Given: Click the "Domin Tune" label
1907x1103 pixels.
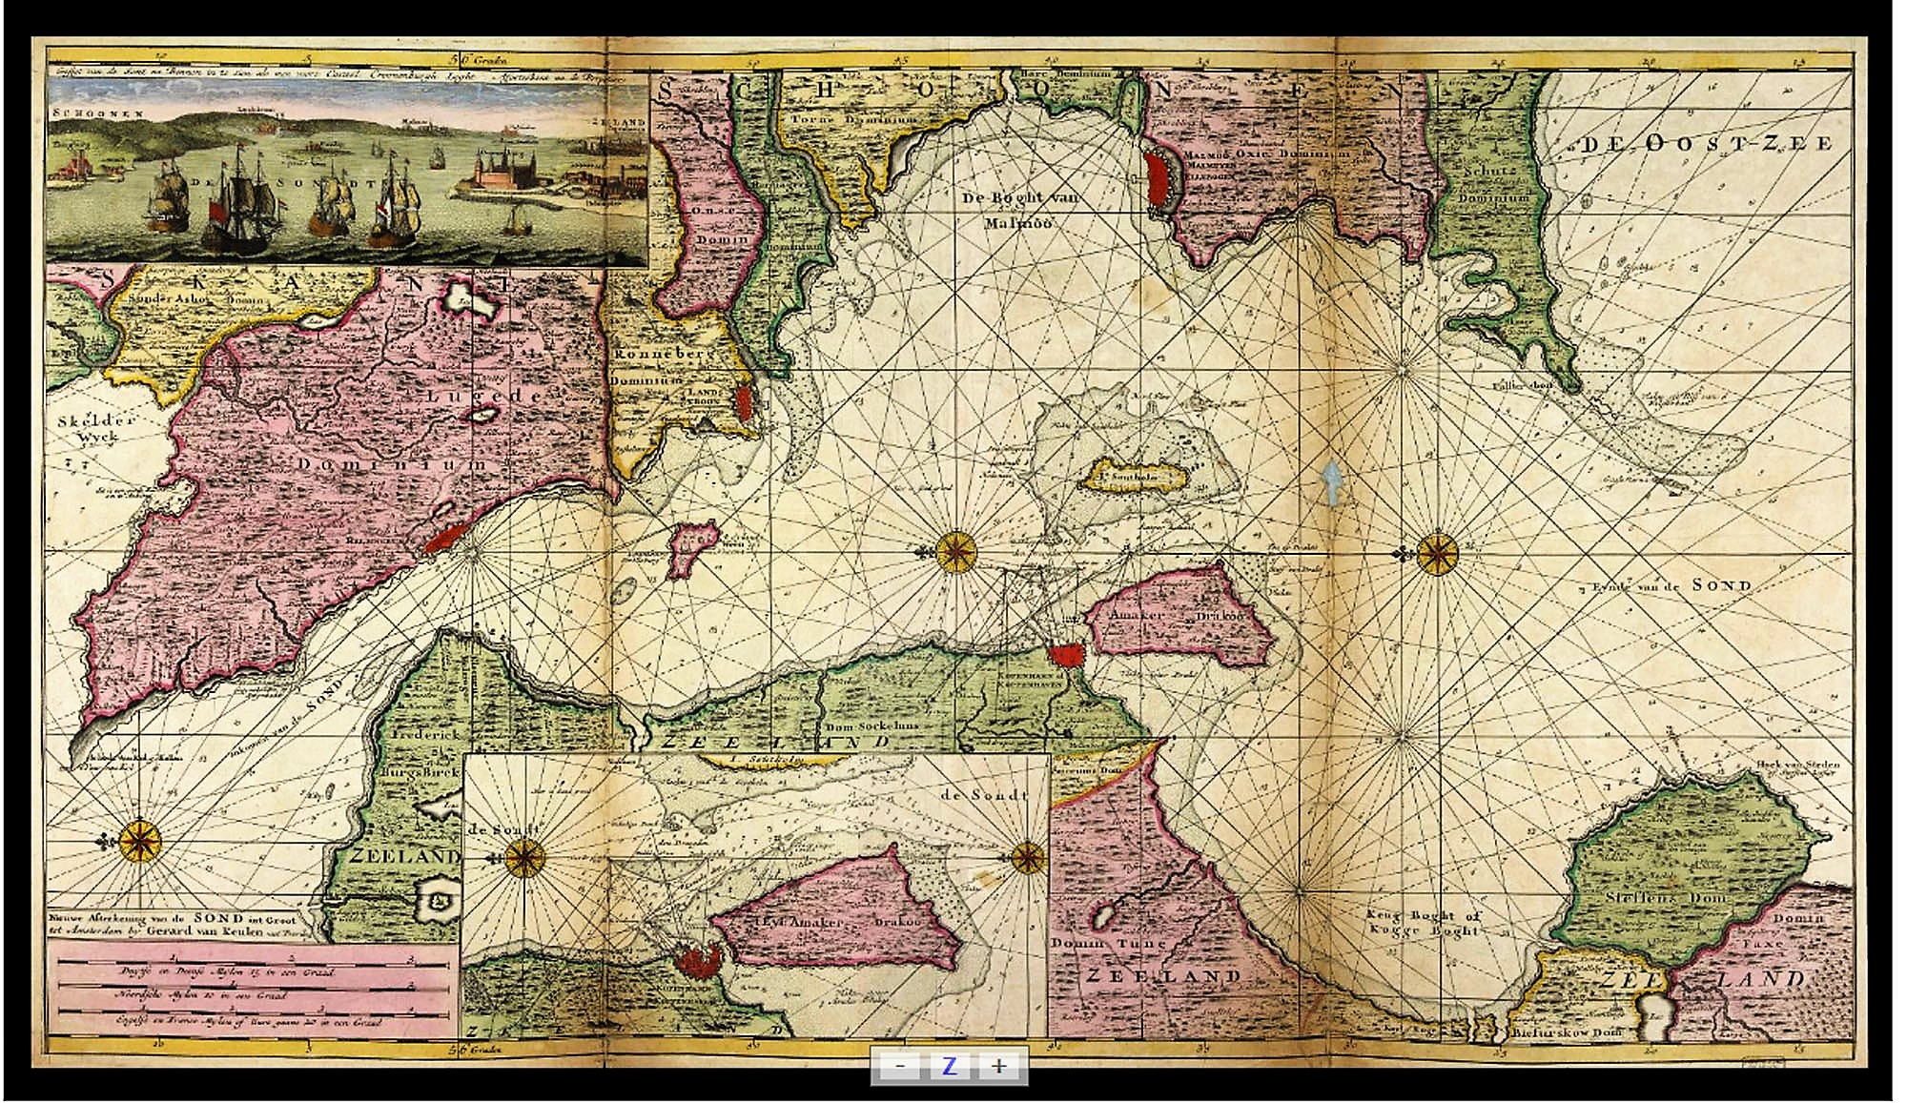Looking at the screenshot, I should [1106, 942].
